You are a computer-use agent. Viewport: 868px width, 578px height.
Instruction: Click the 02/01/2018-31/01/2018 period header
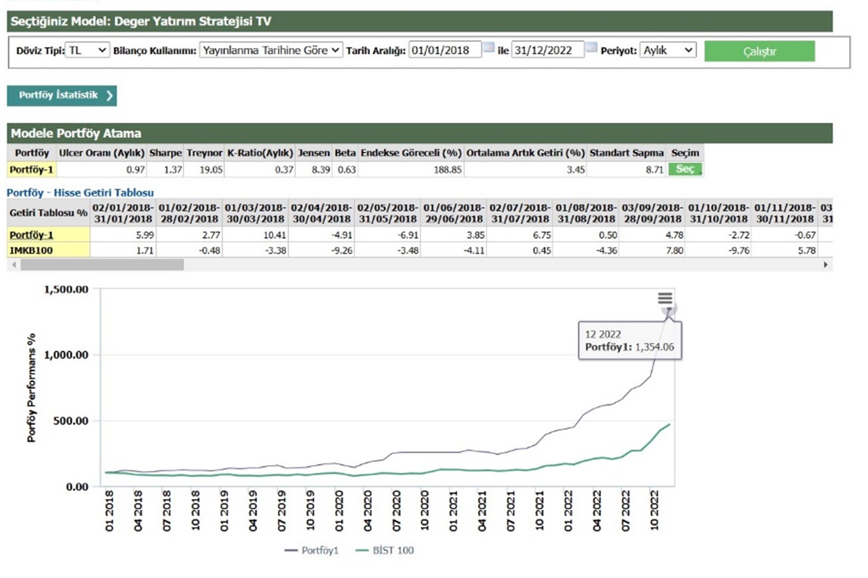coord(123,213)
